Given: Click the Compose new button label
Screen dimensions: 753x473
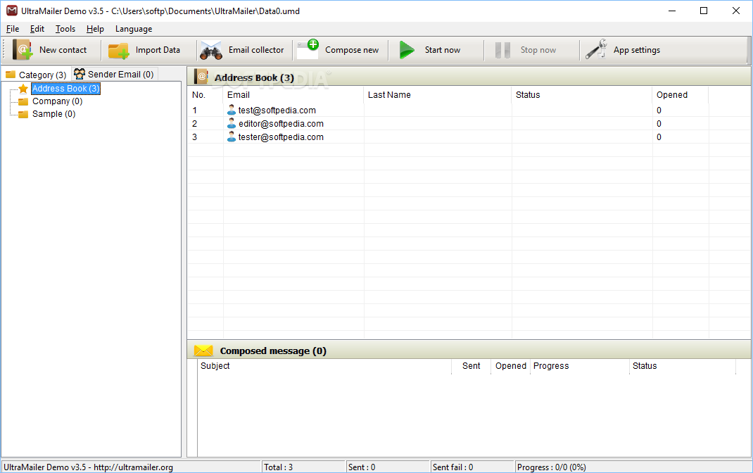Looking at the screenshot, I should [x=352, y=50].
